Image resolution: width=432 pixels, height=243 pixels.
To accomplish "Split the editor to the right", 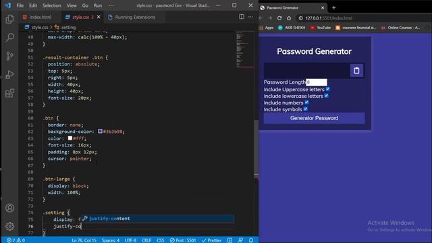I will (242, 17).
